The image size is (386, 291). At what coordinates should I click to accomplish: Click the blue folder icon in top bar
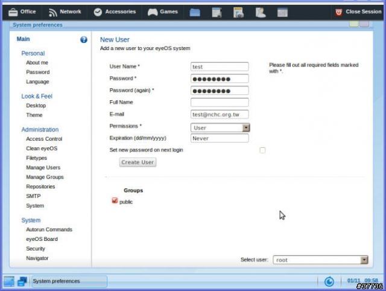pos(195,12)
